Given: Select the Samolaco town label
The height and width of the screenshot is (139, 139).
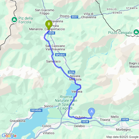Looking at the screenshot, I should coord(53,61).
